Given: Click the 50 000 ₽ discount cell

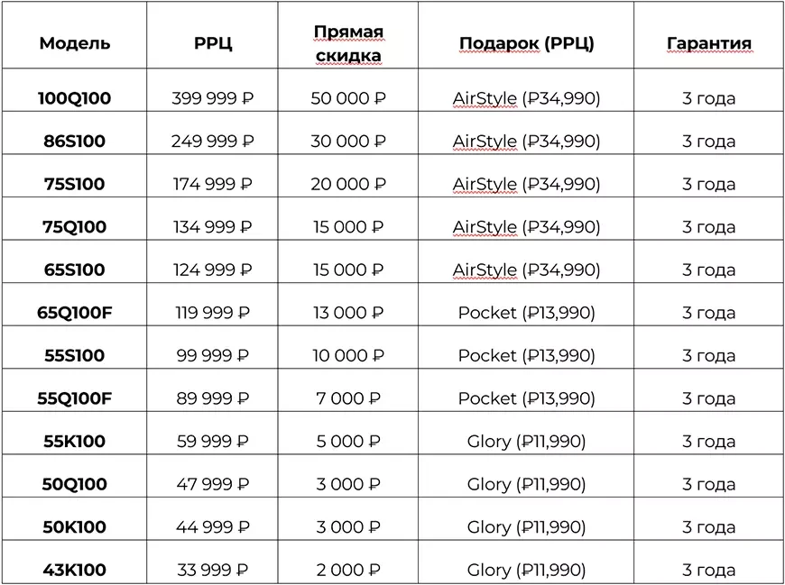Looking at the screenshot, I should coord(348,98).
